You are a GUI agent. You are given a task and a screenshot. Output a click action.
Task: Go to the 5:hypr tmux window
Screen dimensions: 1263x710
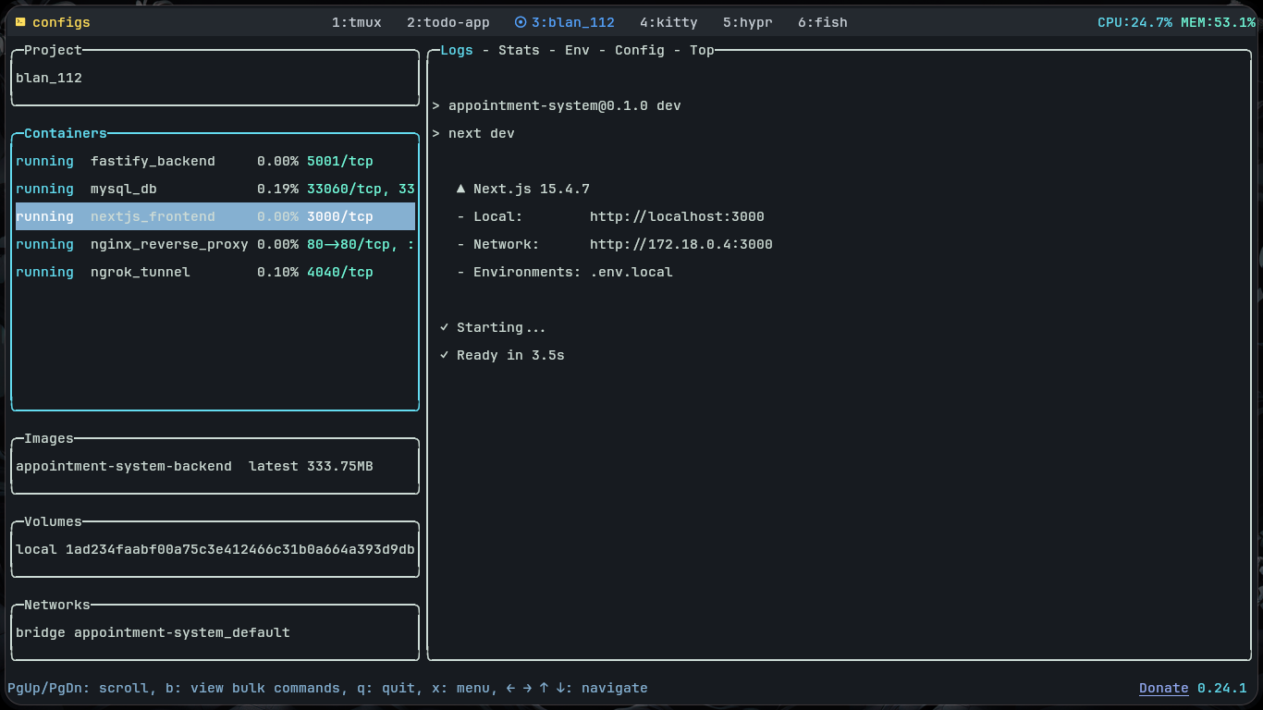point(747,22)
